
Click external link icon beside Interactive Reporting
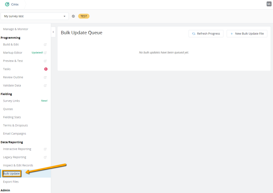point(45,149)
